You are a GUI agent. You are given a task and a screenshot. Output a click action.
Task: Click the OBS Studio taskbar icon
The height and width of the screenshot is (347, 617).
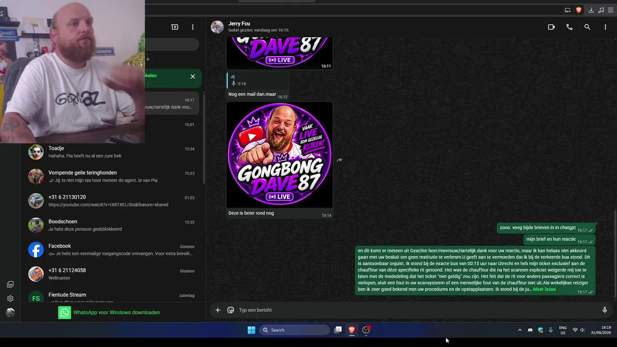(x=366, y=330)
